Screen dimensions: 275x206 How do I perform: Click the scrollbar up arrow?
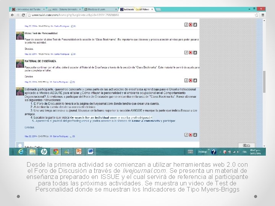(264, 21)
